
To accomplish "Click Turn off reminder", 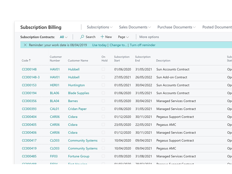I will [142, 45].
